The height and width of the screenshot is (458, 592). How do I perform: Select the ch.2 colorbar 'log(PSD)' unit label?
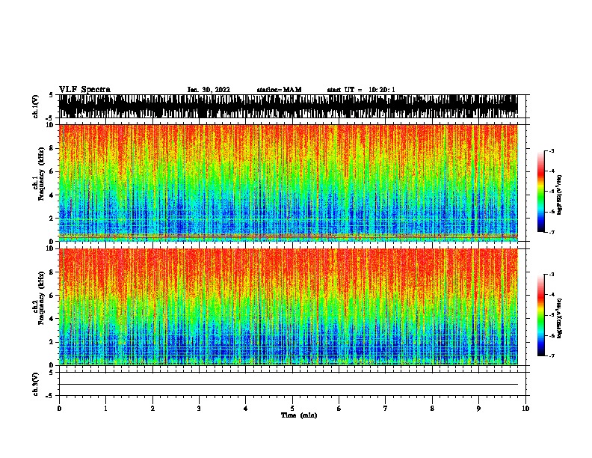point(559,318)
